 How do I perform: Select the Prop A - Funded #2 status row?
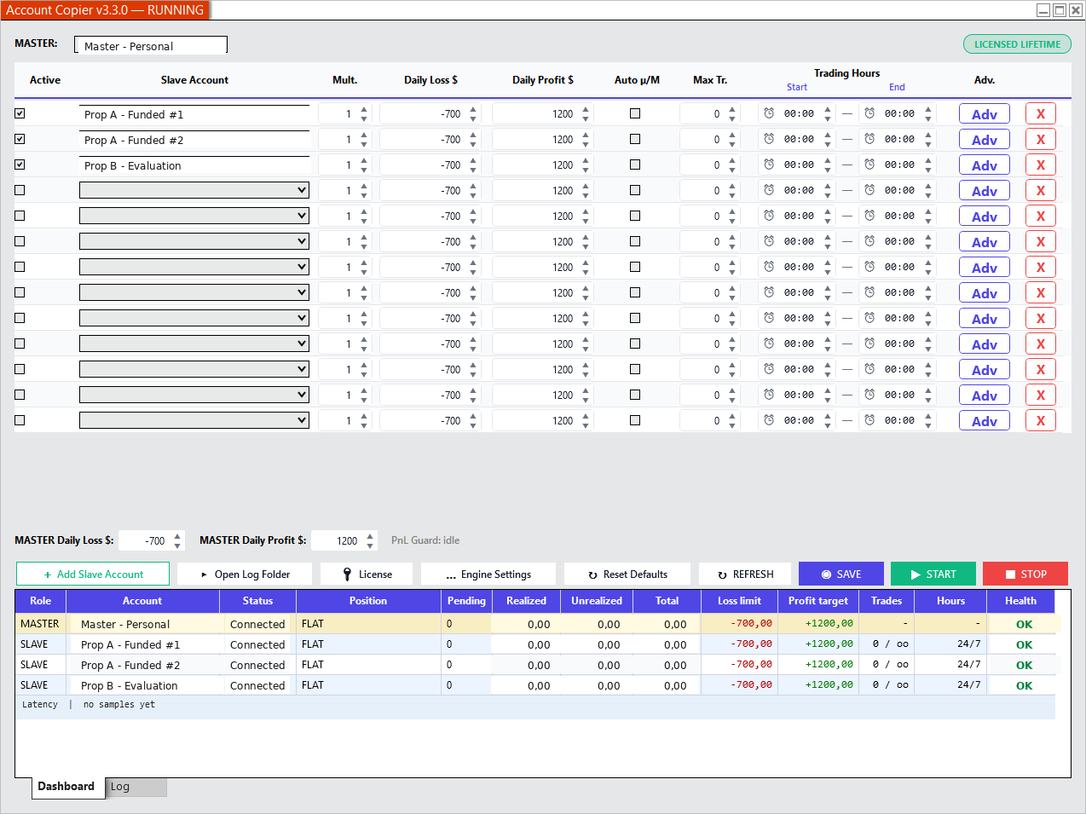535,665
